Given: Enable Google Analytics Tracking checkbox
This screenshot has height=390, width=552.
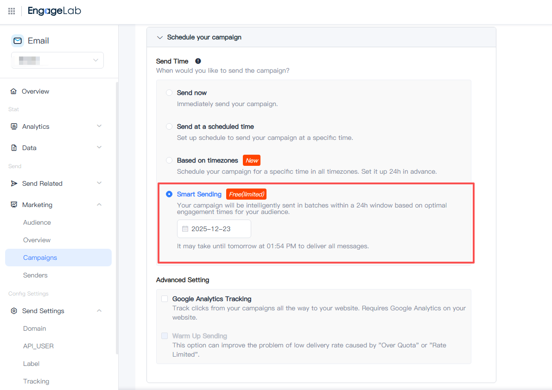Looking at the screenshot, I should (165, 299).
